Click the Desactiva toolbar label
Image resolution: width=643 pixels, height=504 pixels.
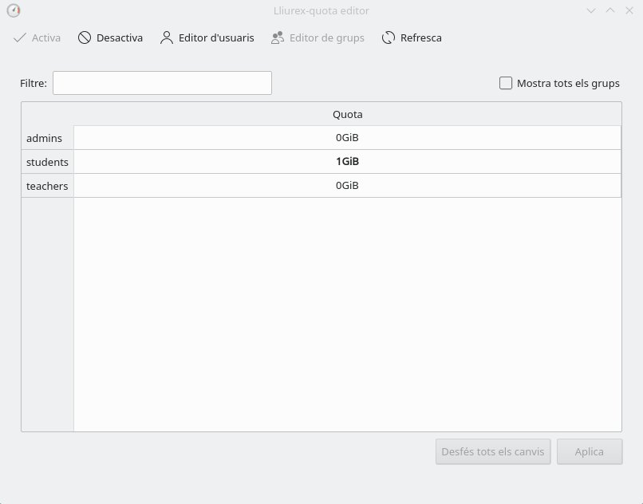click(120, 37)
